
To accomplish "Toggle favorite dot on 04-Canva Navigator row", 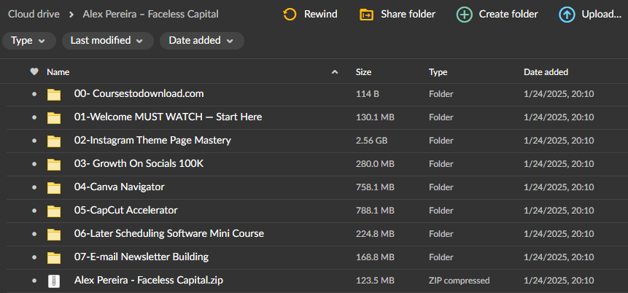I will [x=34, y=187].
